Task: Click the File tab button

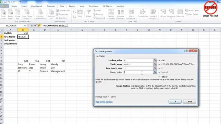Action: point(4,6)
